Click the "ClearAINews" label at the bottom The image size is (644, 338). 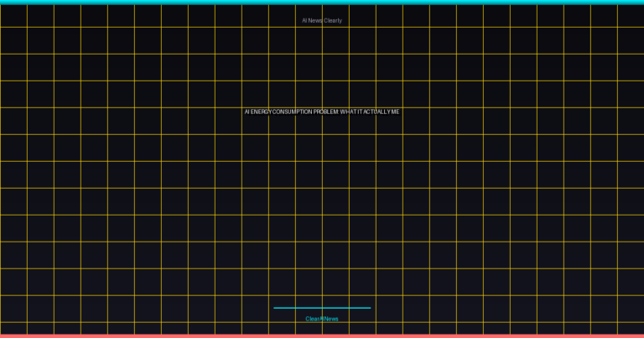click(322, 319)
